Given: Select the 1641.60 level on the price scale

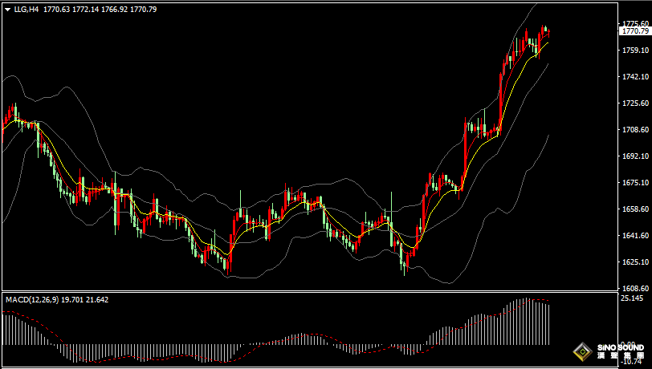Looking at the screenshot, I should [x=634, y=236].
